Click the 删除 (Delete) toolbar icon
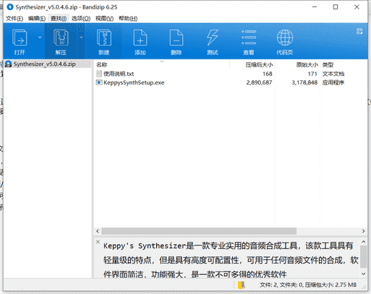Screen dimensions: 371x294 [176, 38]
